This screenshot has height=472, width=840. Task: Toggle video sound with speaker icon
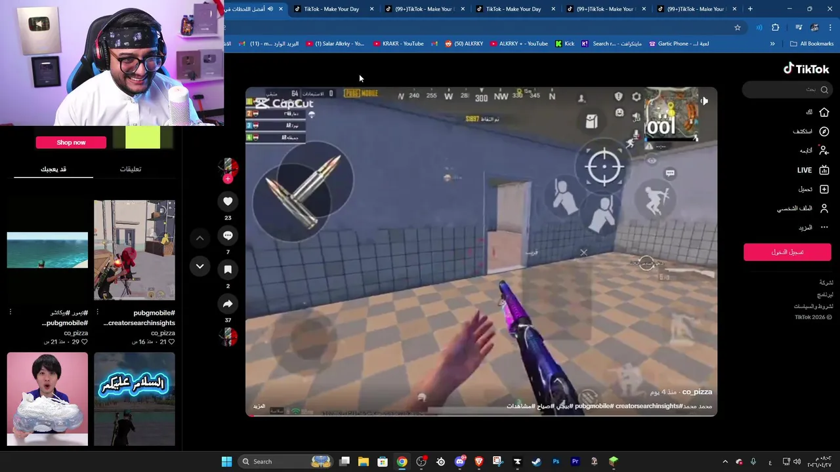(x=703, y=101)
